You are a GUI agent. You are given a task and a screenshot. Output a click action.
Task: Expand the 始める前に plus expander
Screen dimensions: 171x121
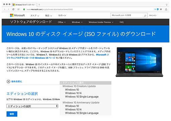(x=8, y=81)
